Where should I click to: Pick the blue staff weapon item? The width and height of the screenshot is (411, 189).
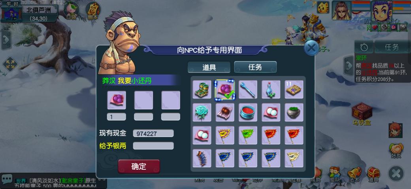pos(248,89)
